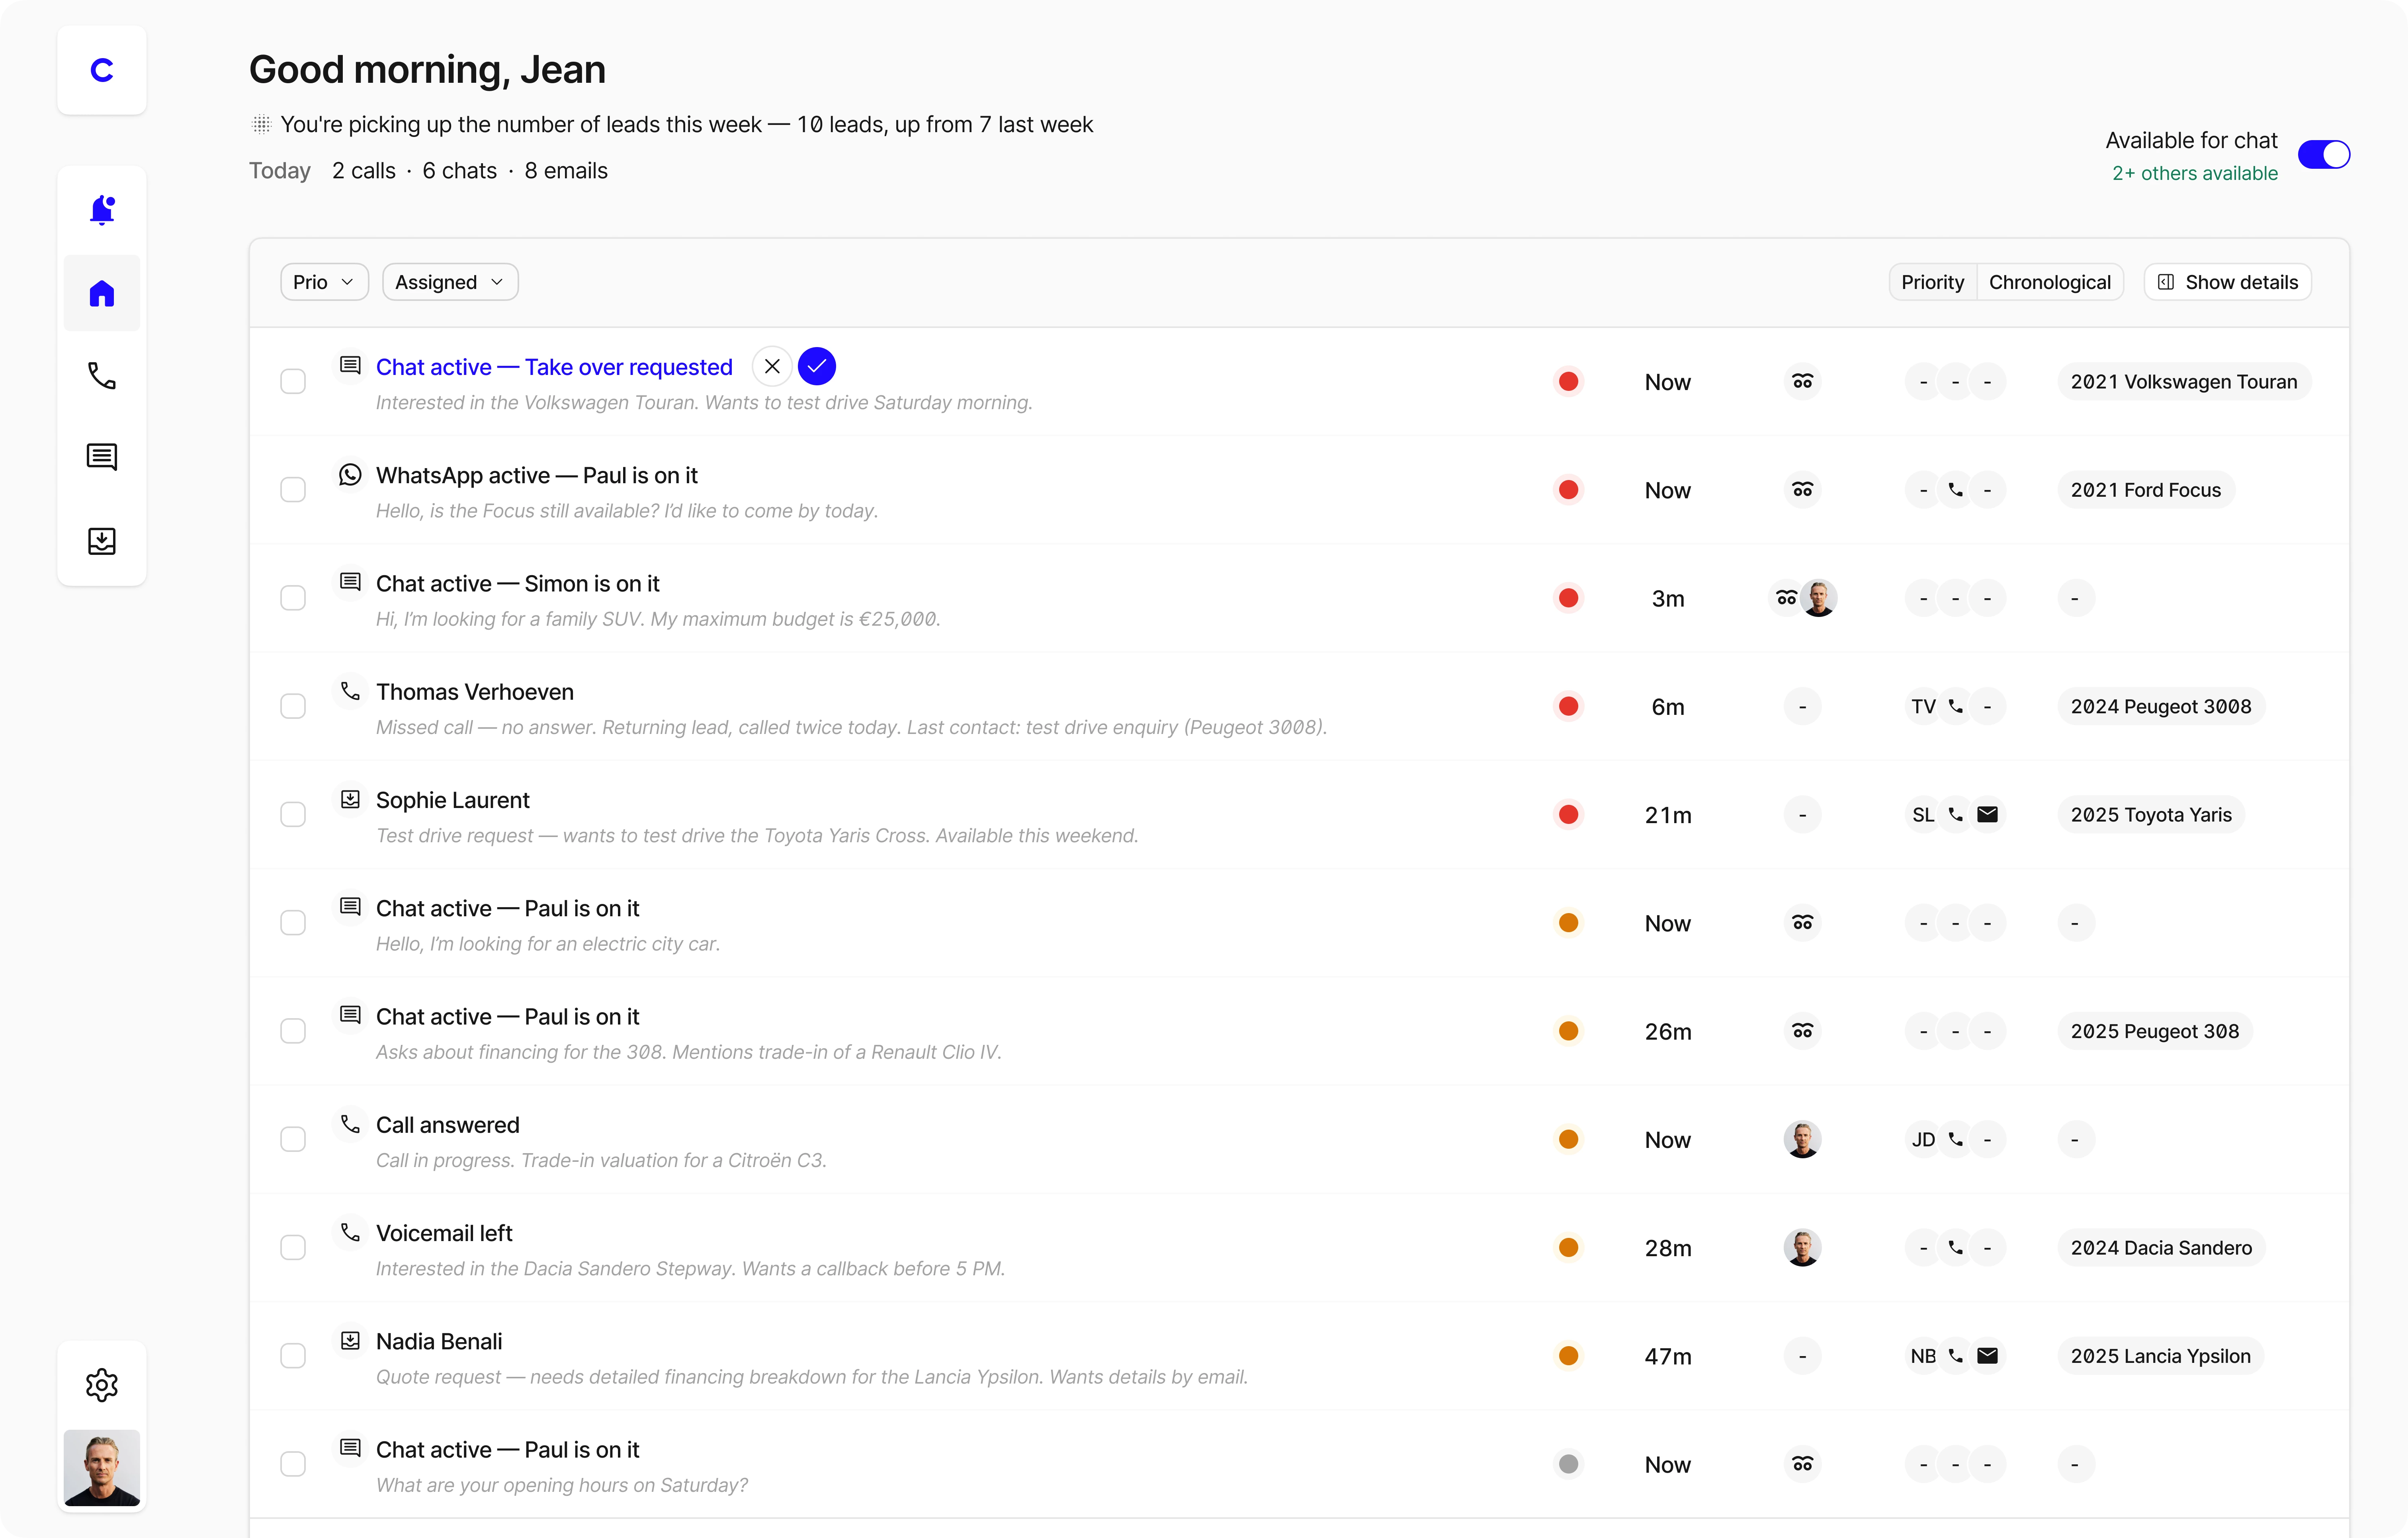The height and width of the screenshot is (1538, 2408).
Task: Open the Inbox download icon in sidebar
Action: [102, 541]
